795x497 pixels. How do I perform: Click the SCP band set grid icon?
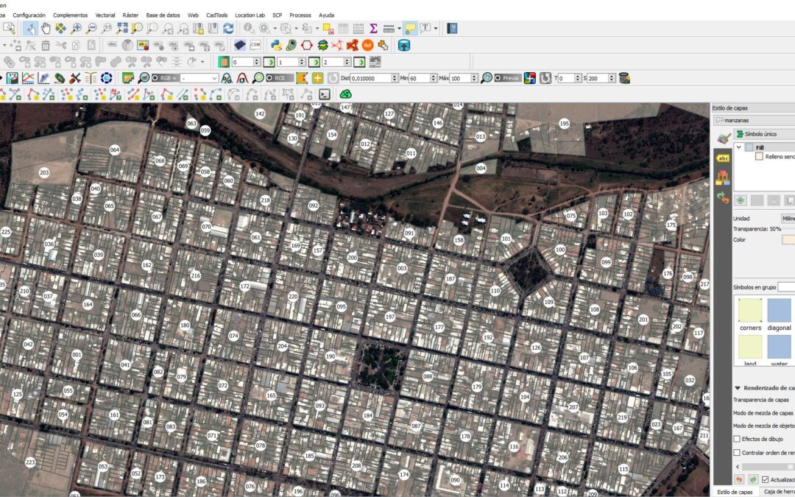(224, 62)
